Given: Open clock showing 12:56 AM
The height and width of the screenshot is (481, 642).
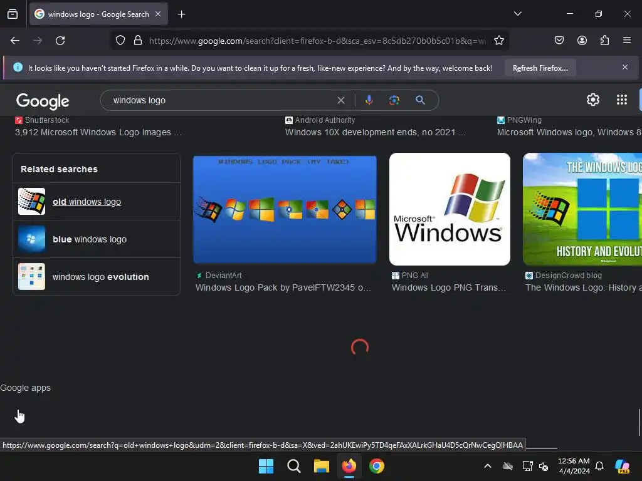Looking at the screenshot, I should pyautogui.click(x=574, y=466).
